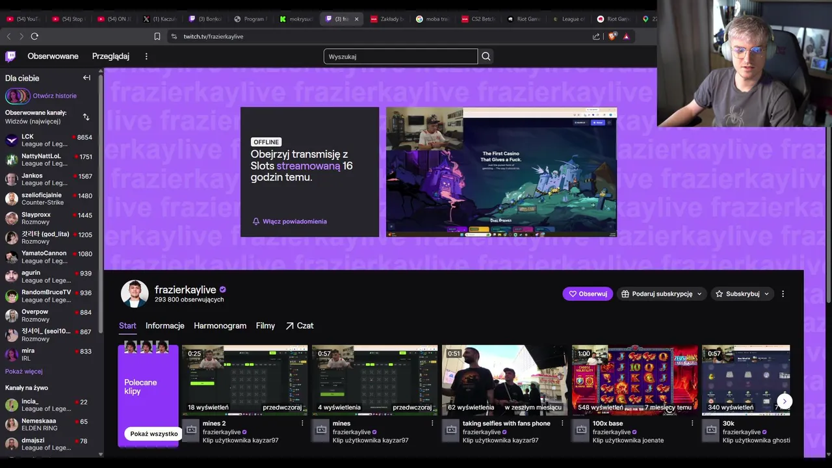The width and height of the screenshot is (832, 468).
Task: Open the streamowaną link in offline card
Action: (308, 166)
